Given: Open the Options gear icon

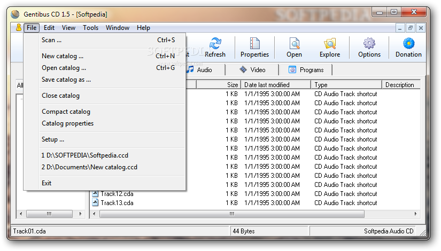Looking at the screenshot, I should (369, 44).
